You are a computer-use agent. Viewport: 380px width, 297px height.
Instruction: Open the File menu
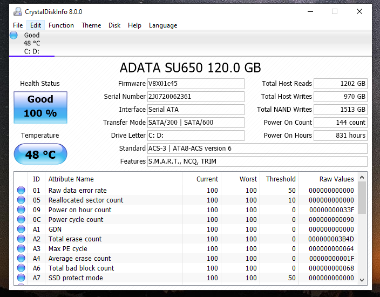click(18, 25)
